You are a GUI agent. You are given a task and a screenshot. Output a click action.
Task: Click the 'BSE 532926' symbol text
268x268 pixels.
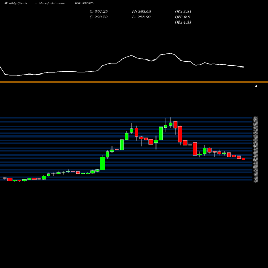click(84, 3)
